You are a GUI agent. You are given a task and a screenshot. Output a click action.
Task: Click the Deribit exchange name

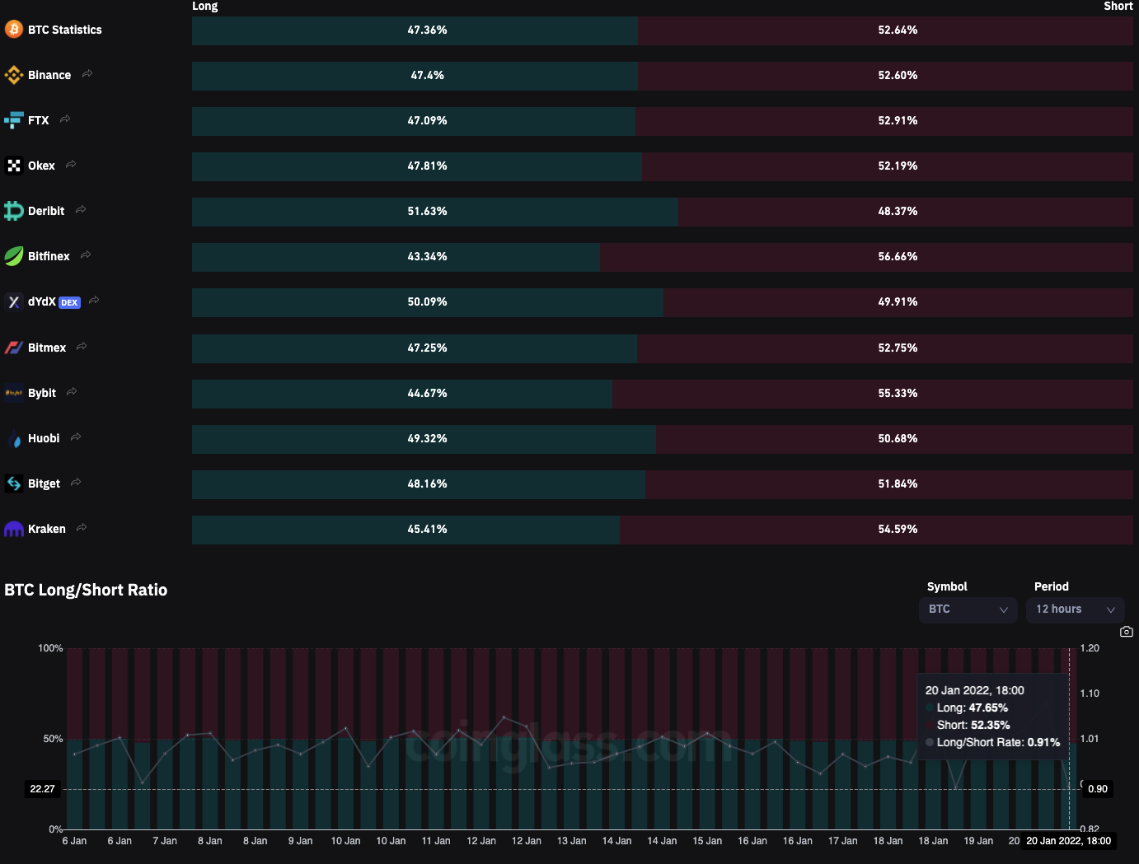pos(46,211)
